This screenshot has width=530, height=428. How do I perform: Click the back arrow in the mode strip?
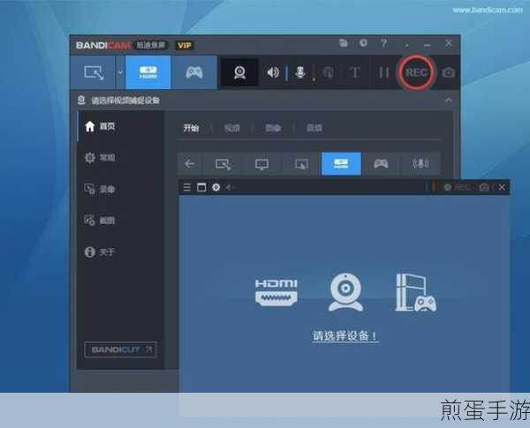[189, 164]
